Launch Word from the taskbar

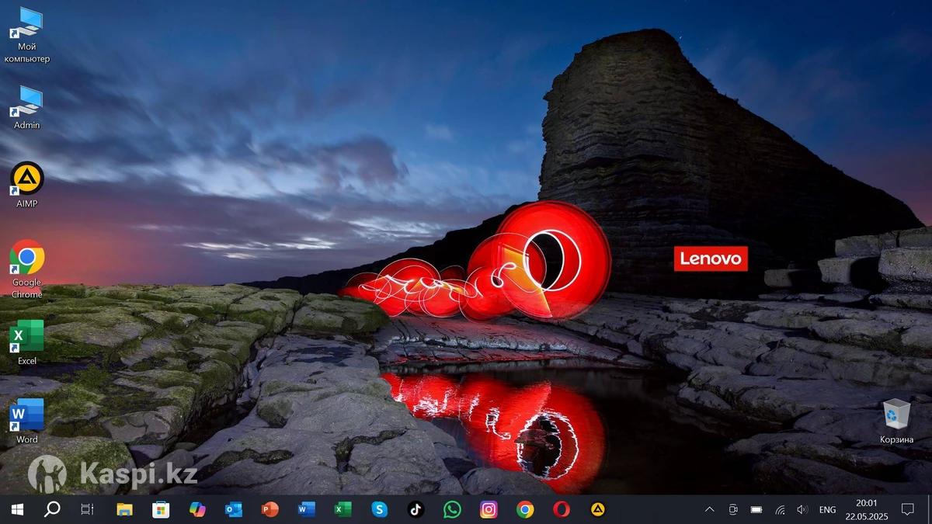[306, 509]
